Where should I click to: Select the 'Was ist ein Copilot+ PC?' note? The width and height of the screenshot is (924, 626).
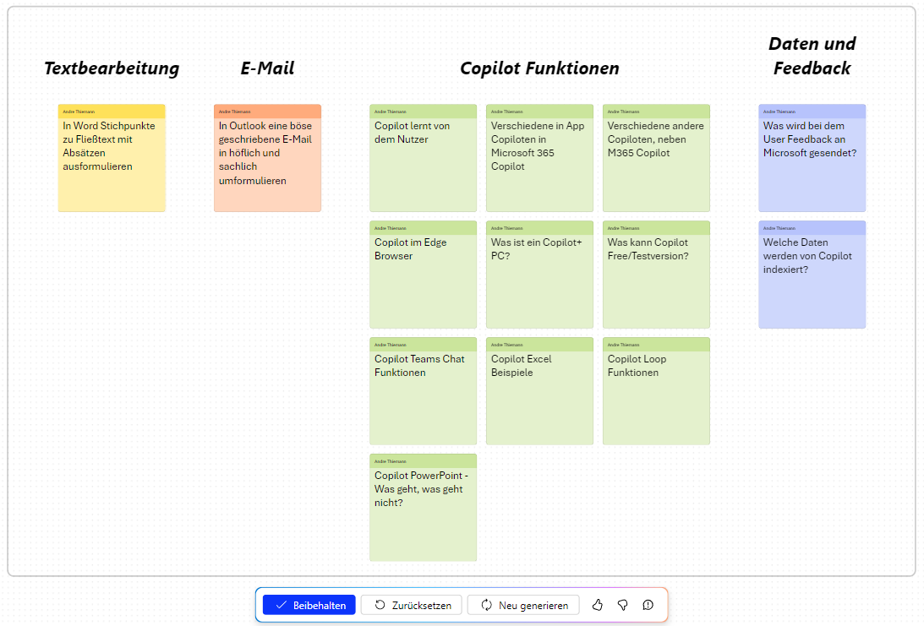click(539, 275)
